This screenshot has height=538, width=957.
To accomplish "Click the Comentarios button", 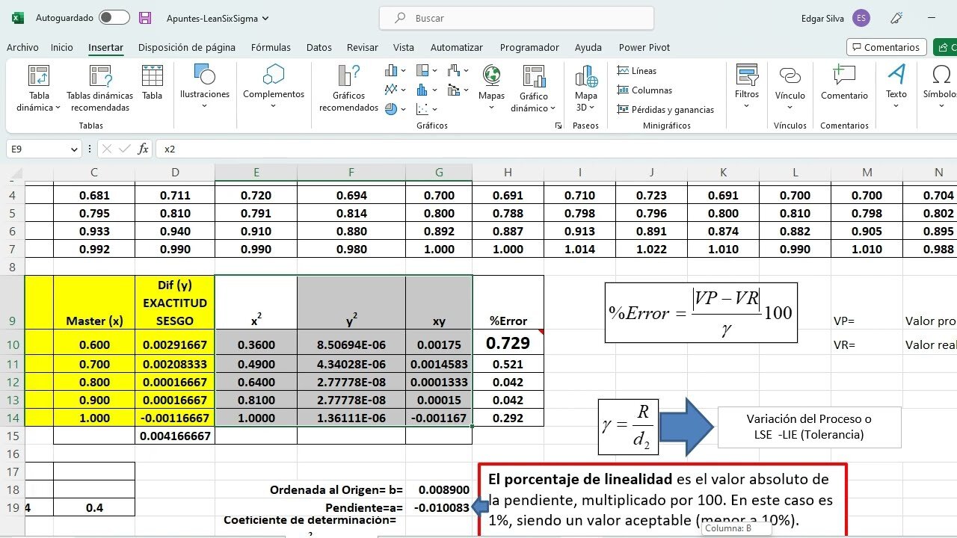I will click(886, 47).
